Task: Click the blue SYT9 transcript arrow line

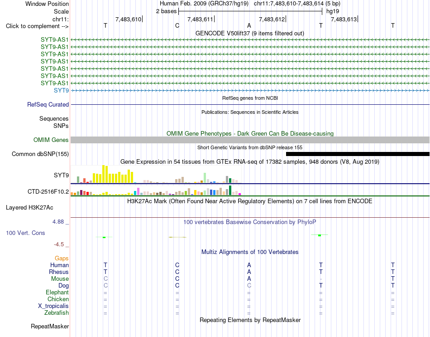Action: (250, 90)
